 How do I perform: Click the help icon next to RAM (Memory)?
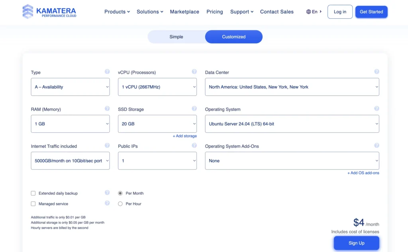tap(107, 108)
